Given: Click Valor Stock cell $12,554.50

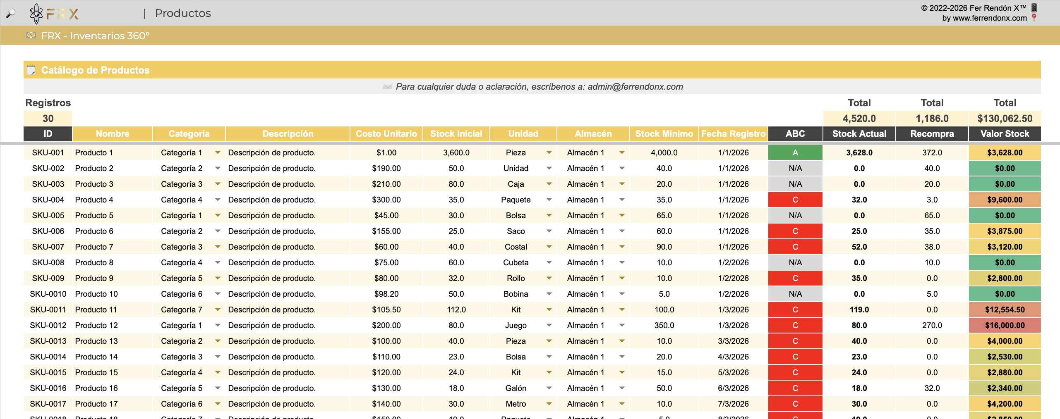Looking at the screenshot, I should click(1005, 309).
